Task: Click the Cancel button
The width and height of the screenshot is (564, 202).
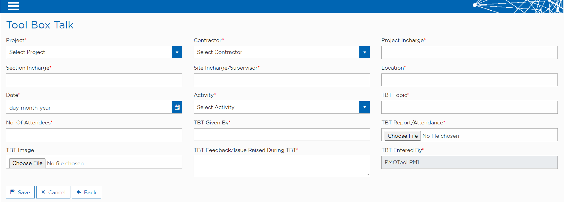Action: point(53,192)
